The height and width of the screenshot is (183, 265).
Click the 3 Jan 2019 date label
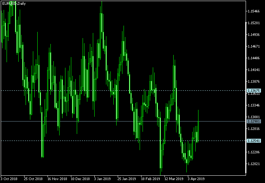pyautogui.click(x=102, y=179)
